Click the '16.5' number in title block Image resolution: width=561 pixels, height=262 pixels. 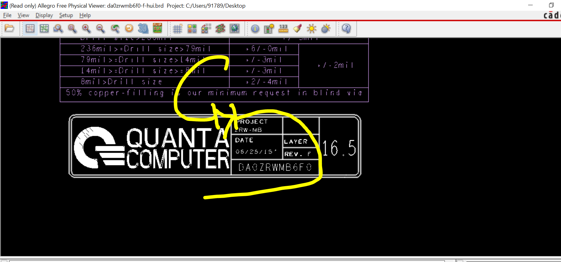click(x=339, y=148)
